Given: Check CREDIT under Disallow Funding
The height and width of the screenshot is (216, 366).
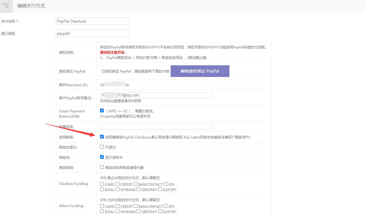Looking at the screenshot, I should (117, 184).
